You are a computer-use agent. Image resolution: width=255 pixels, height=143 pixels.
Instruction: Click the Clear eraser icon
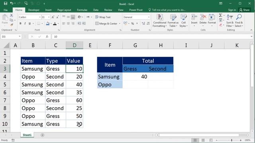[x=220, y=25]
